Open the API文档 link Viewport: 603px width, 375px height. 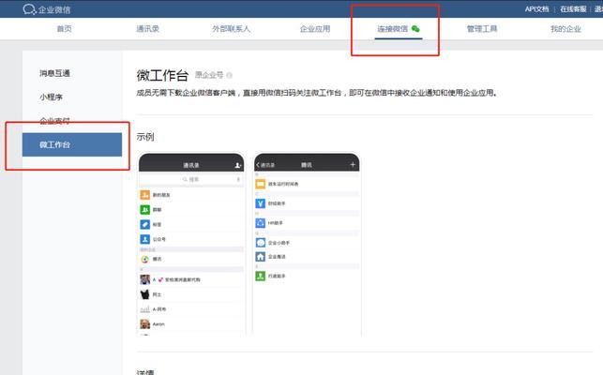(x=536, y=9)
